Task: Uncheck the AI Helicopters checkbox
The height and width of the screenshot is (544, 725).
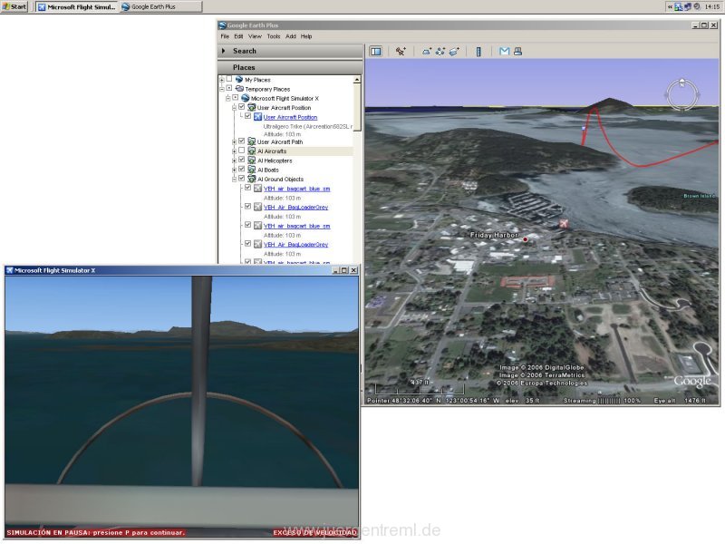Action: tap(241, 160)
